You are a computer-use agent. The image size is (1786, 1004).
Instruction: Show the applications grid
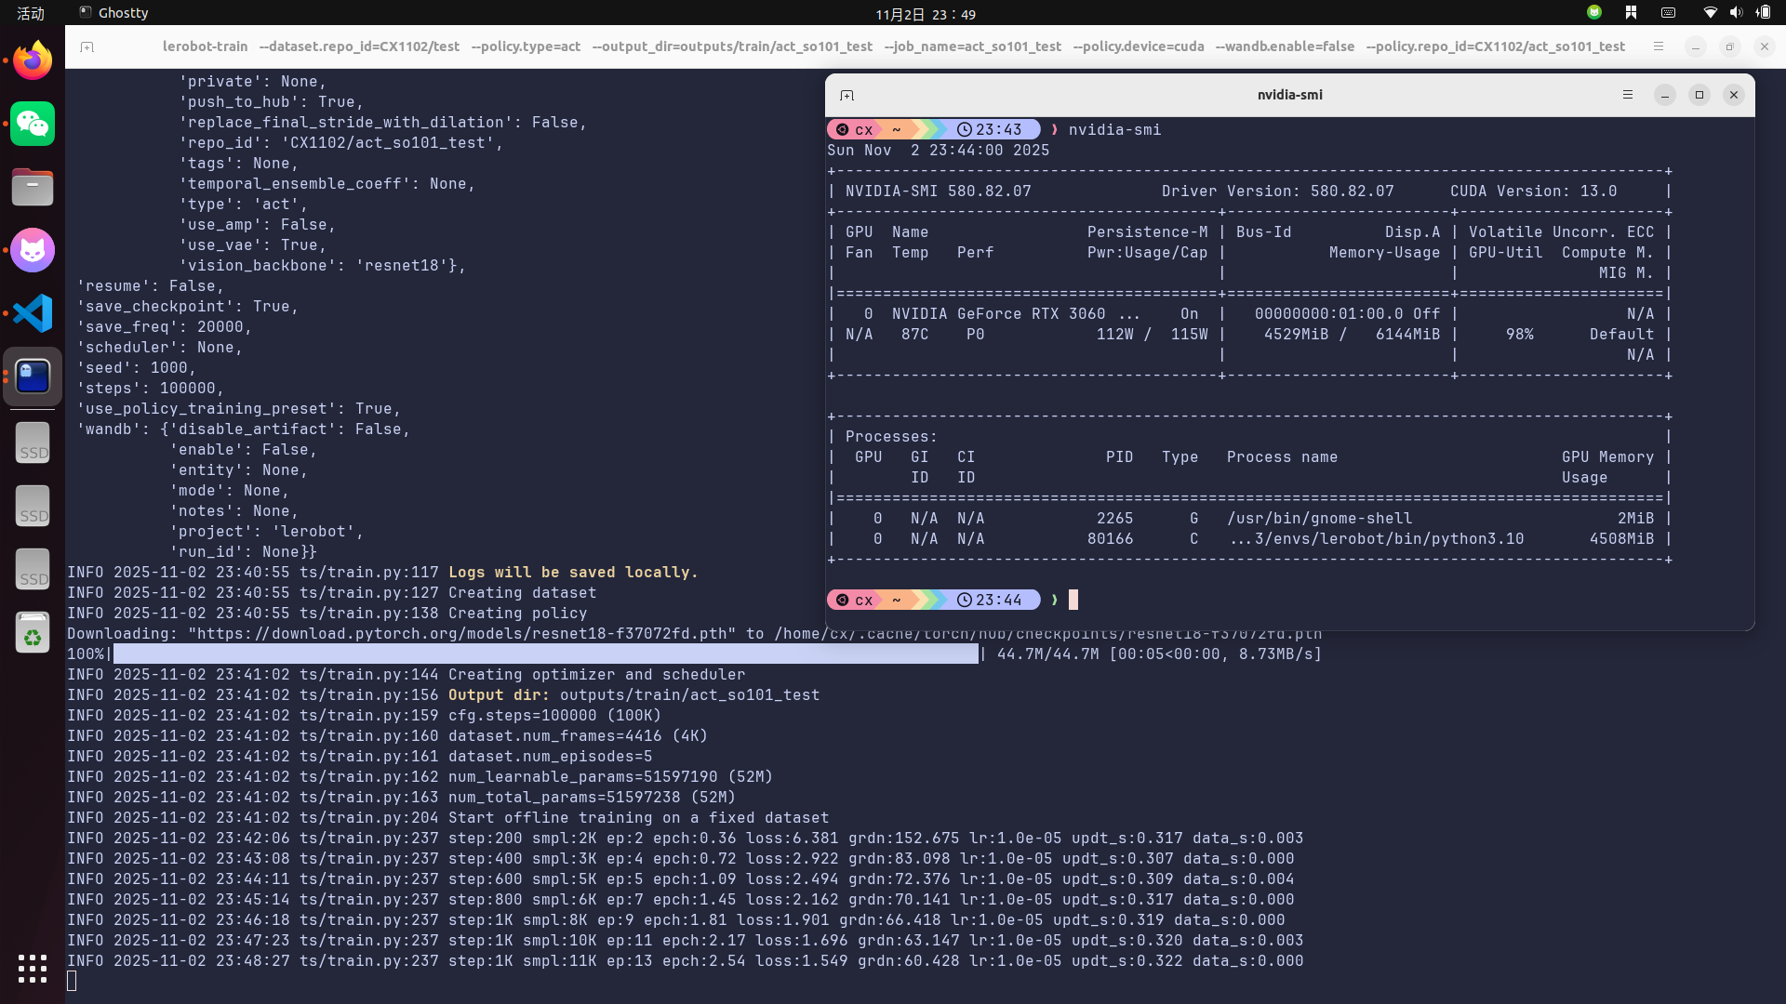33,969
